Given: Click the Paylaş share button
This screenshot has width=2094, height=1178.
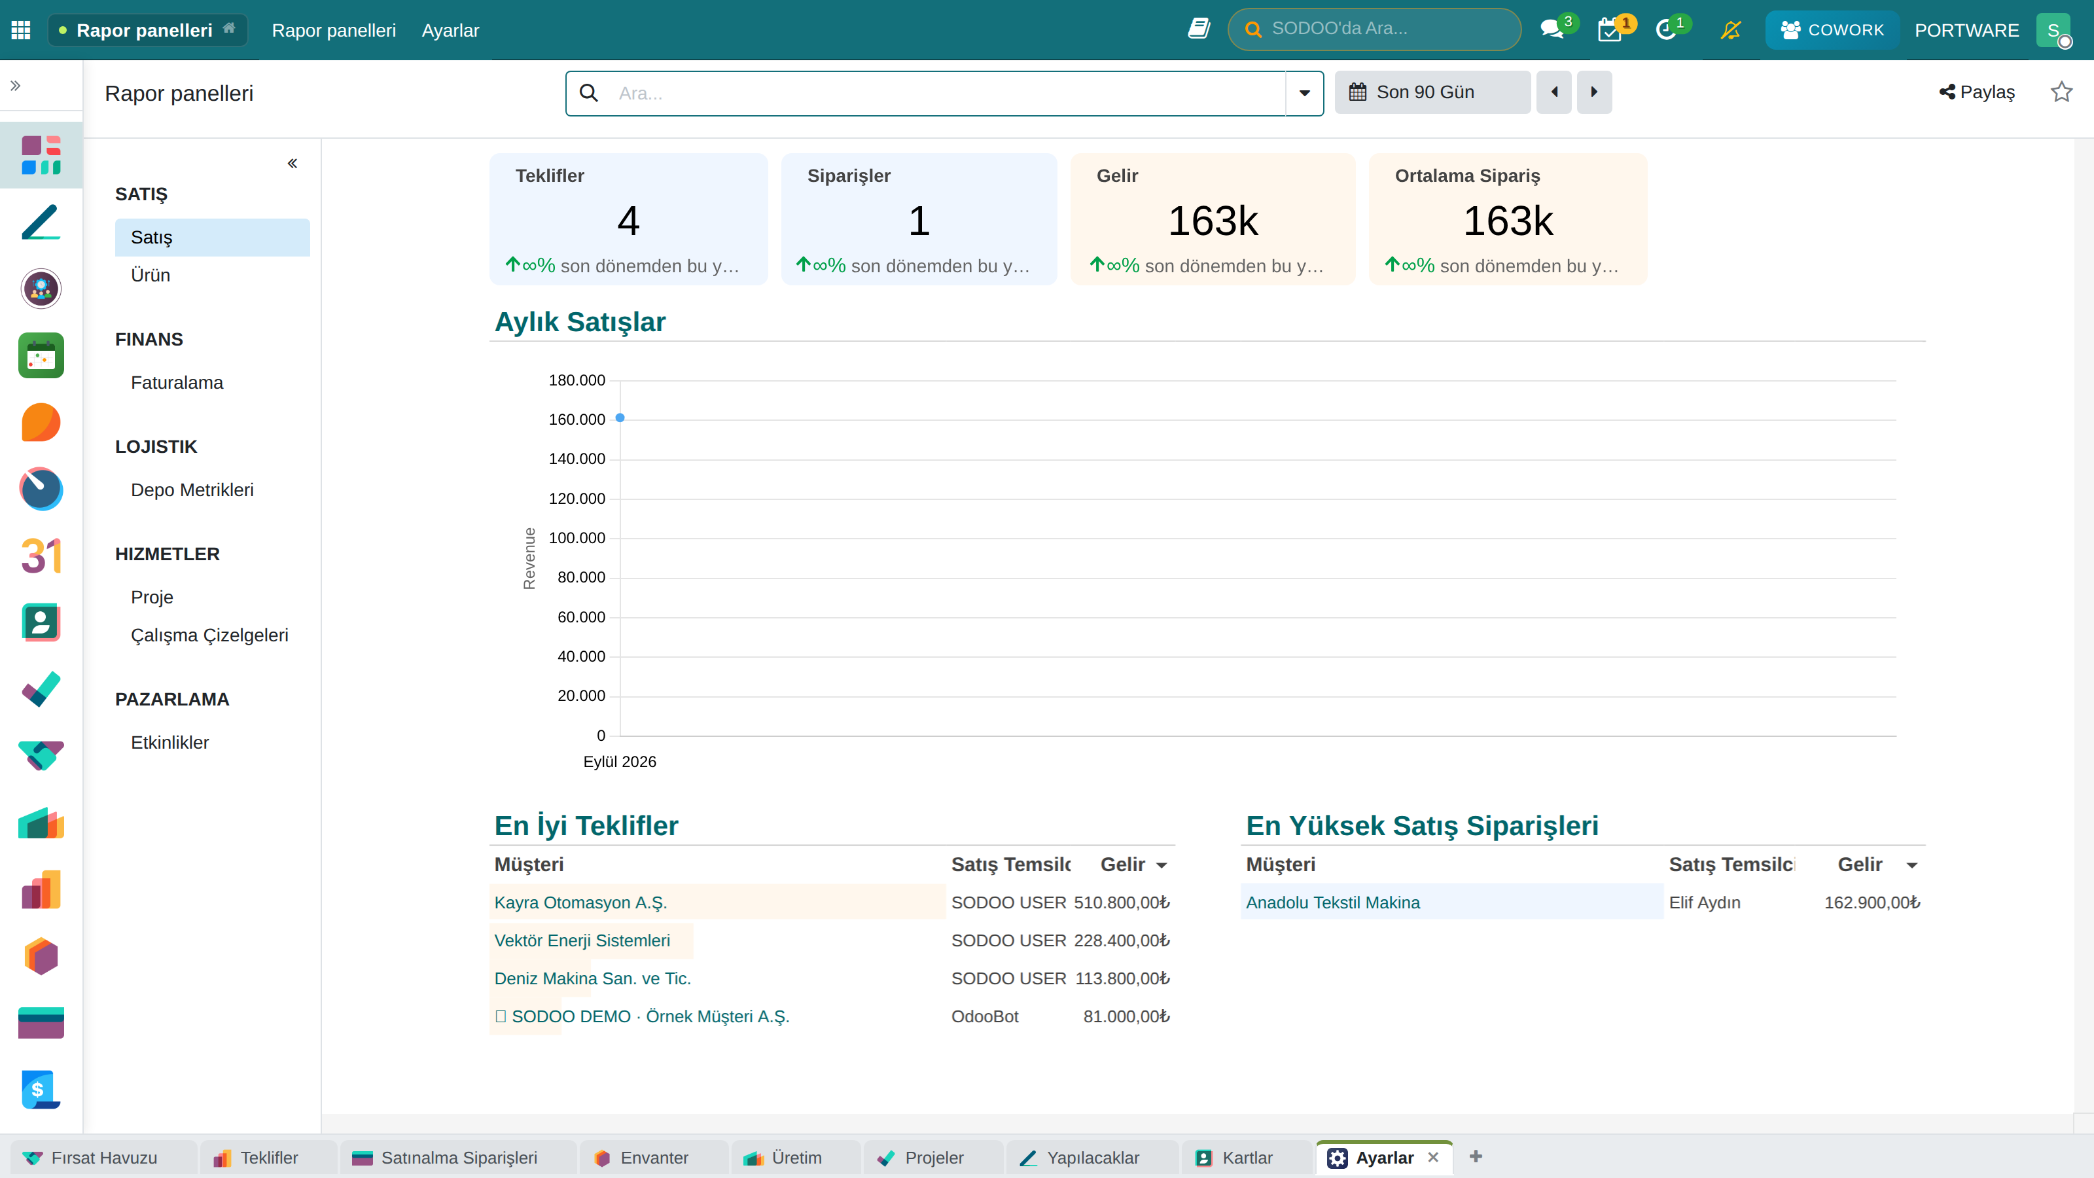Looking at the screenshot, I should 1977,92.
